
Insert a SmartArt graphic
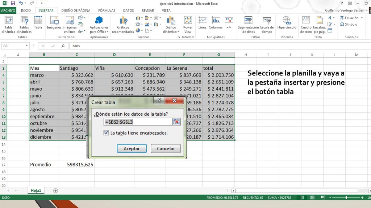tap(81, 24)
